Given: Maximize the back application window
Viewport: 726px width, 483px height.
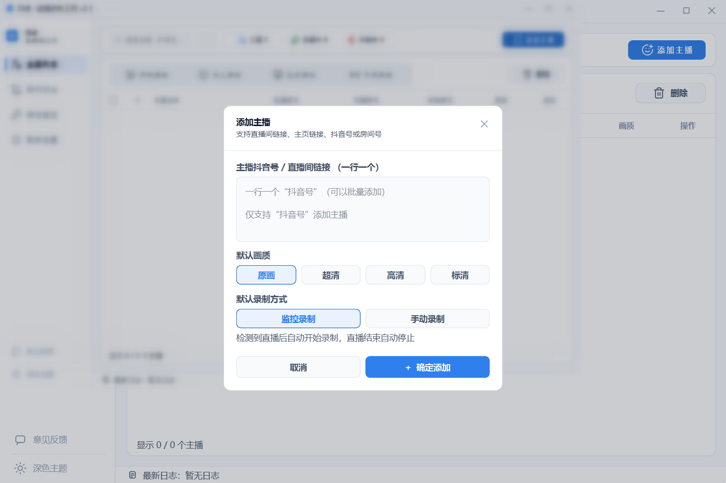Looking at the screenshot, I should coord(686,11).
